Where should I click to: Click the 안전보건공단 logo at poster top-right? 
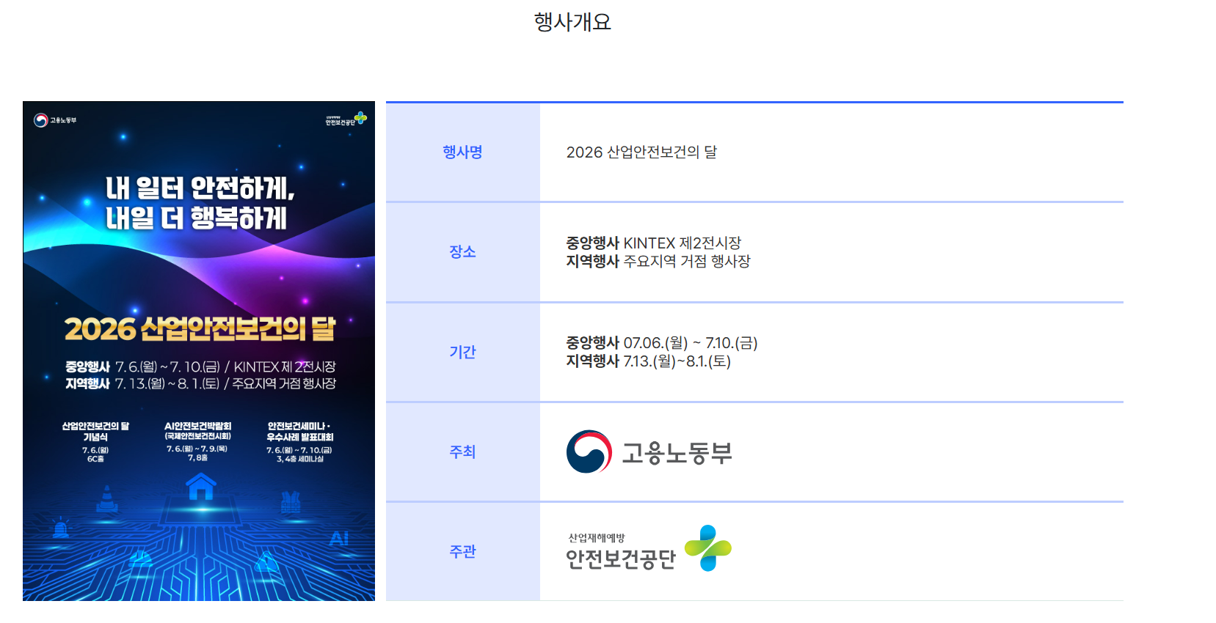tap(346, 119)
